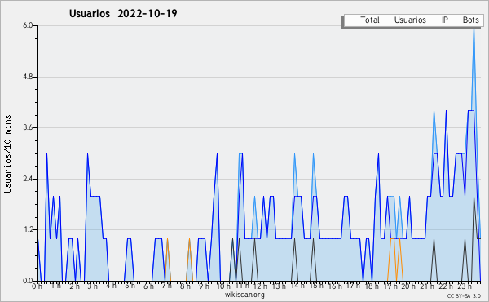Click the 'wikiscan.org' footer text
Image resolution: width=489 pixels, height=302 pixels.
pos(244,295)
